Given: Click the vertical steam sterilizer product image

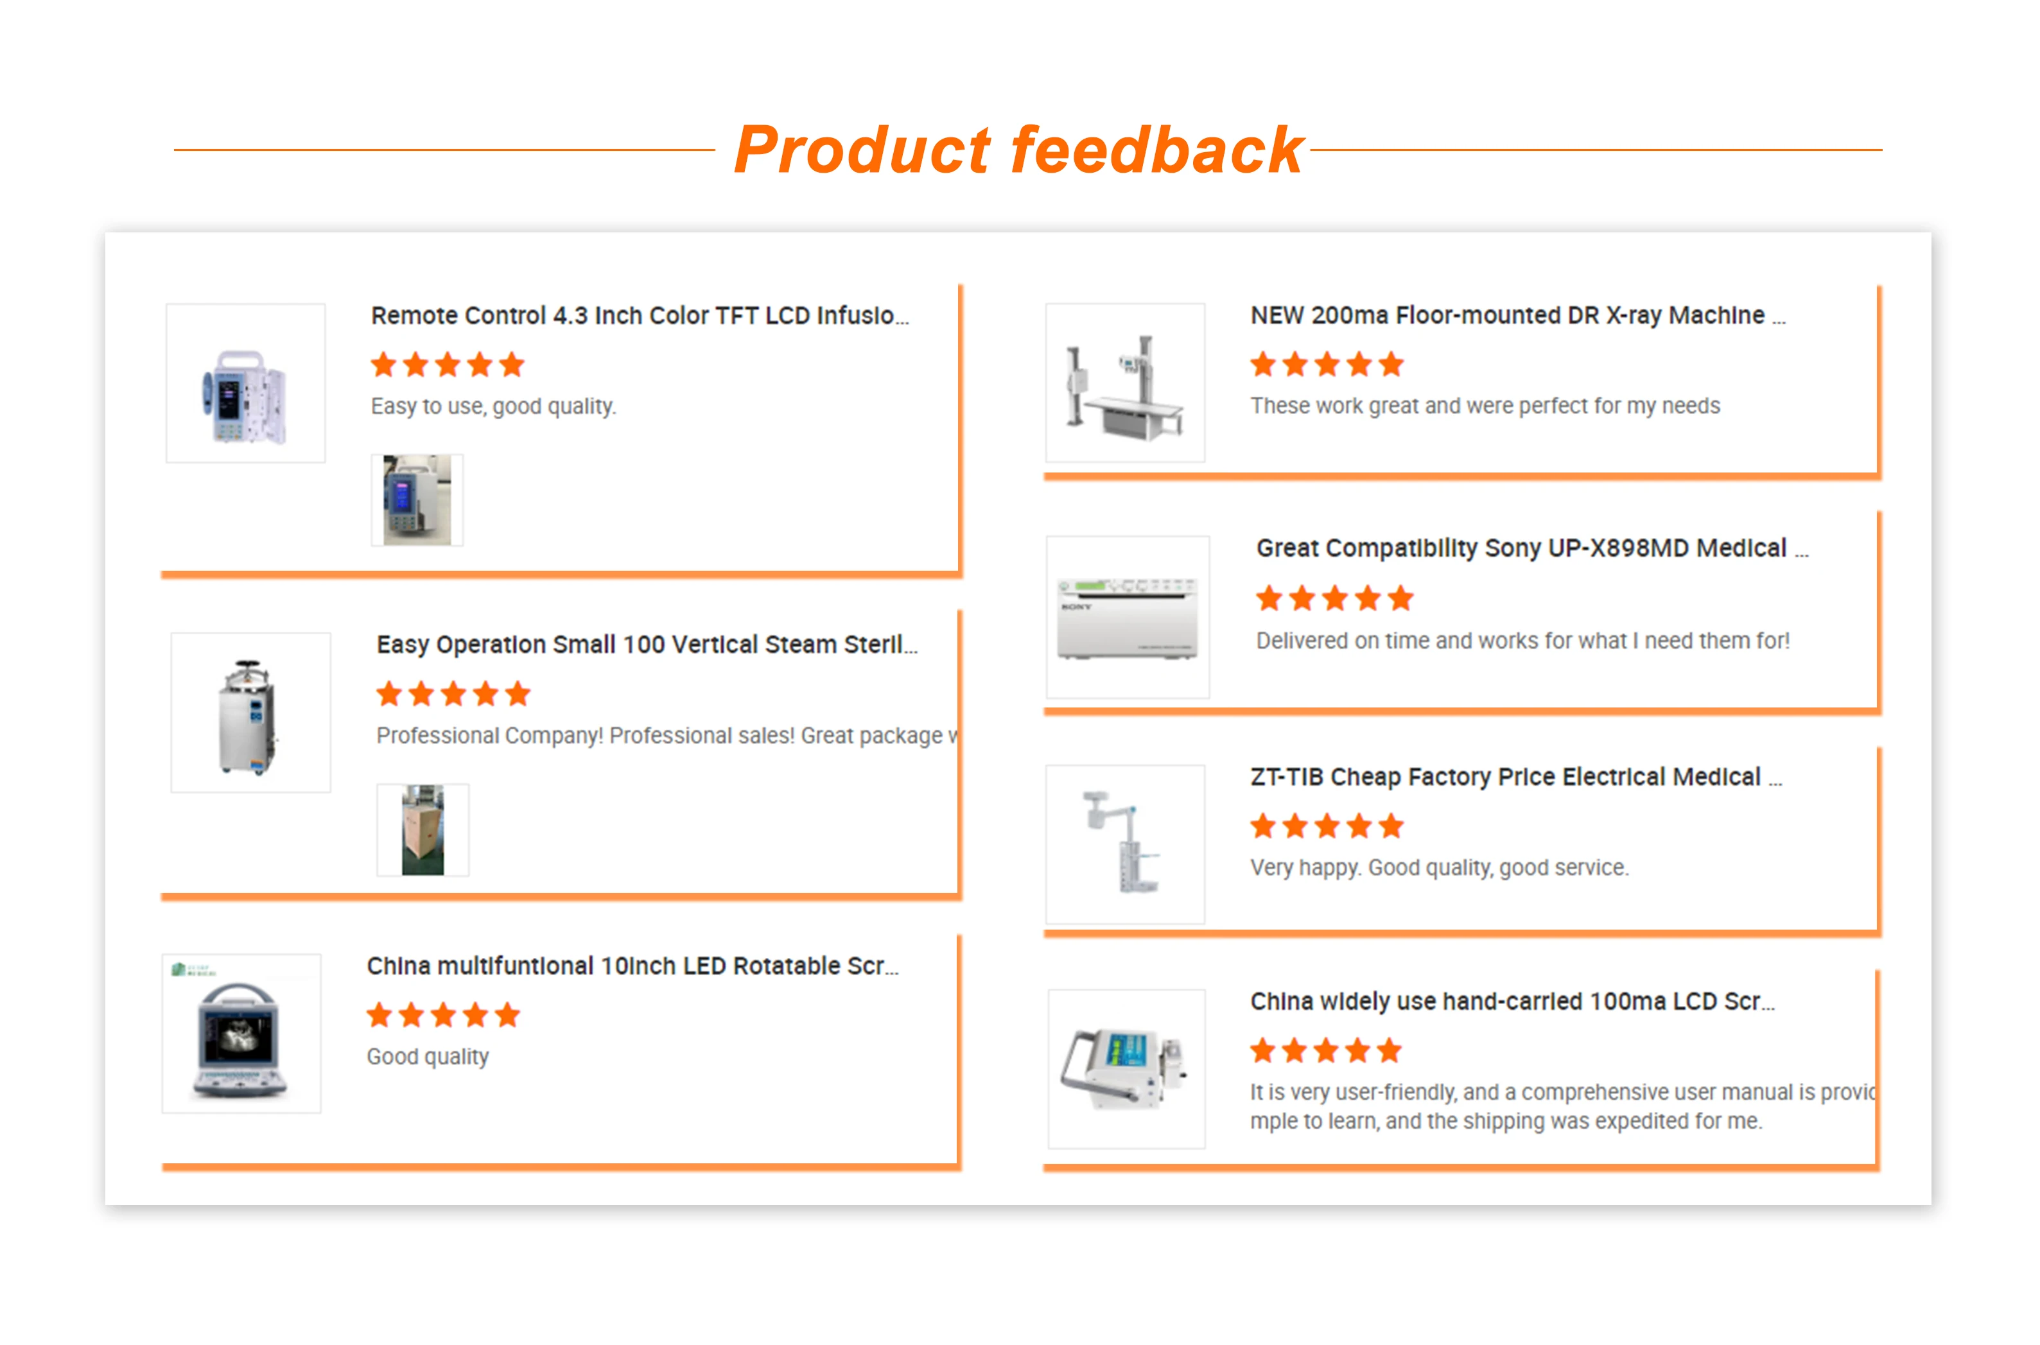Looking at the screenshot, I should [x=250, y=713].
